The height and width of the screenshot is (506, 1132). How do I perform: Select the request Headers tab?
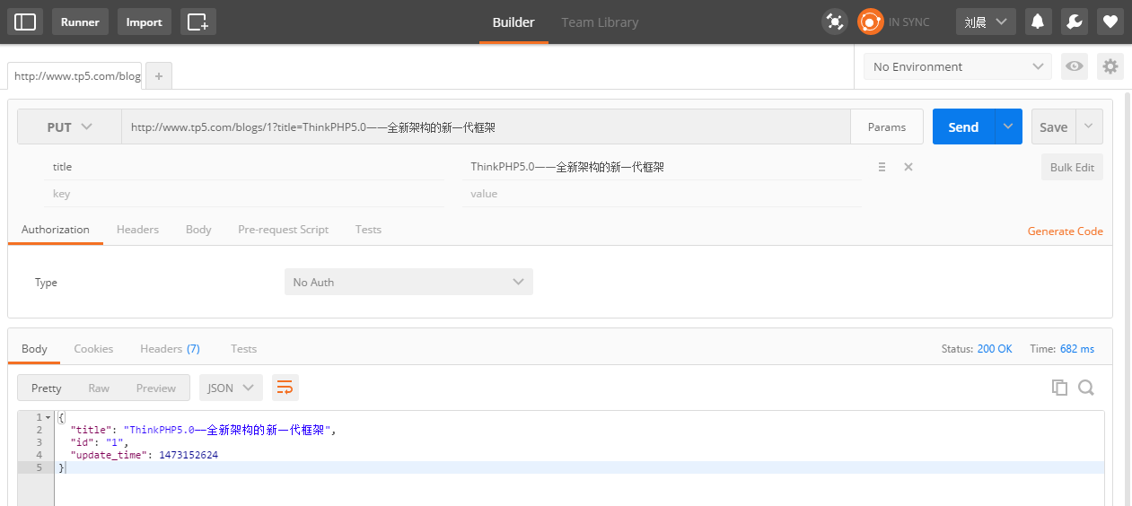pos(137,230)
